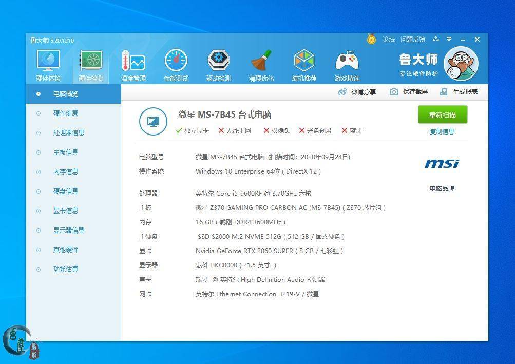Open the title bar dropdown menu arrow
This screenshot has height=364, width=515.
tap(449, 39)
